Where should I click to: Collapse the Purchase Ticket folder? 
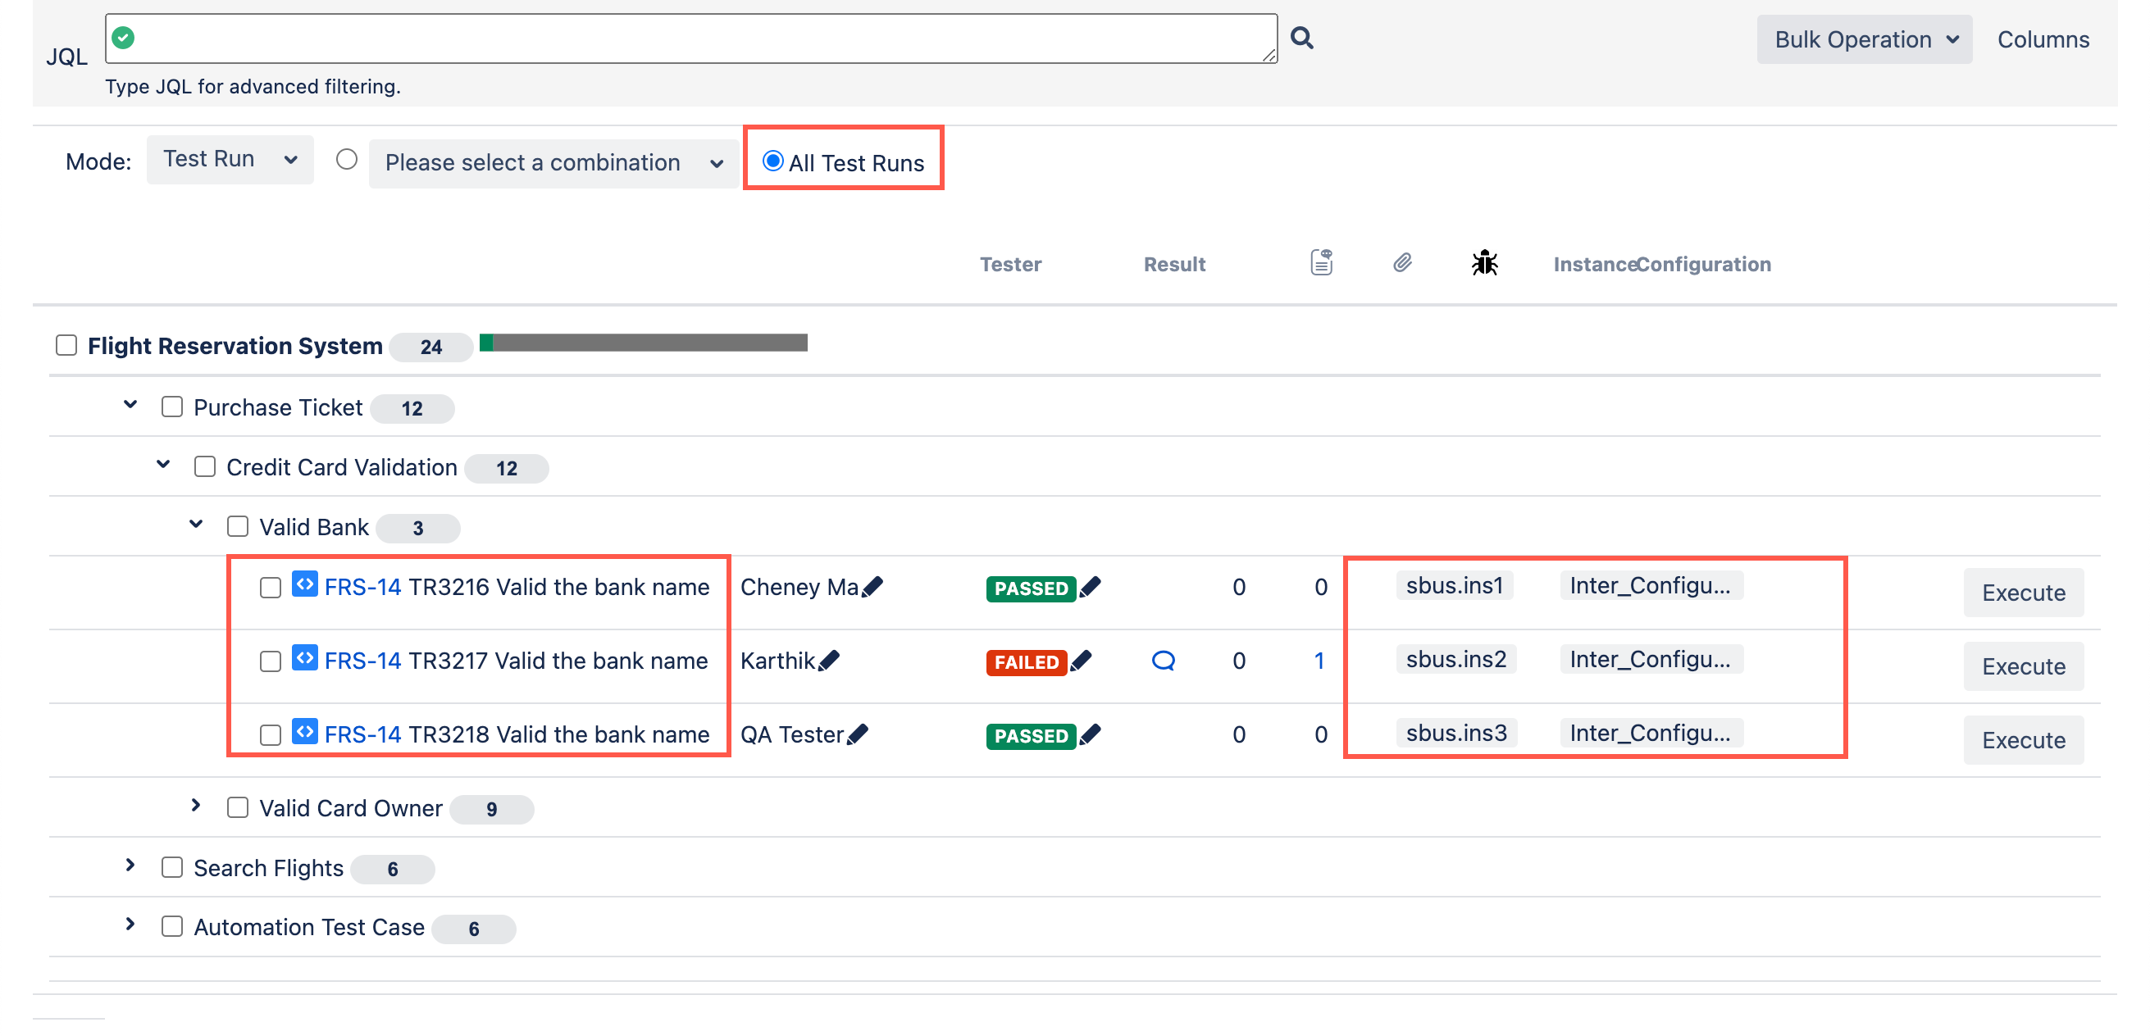coord(130,405)
